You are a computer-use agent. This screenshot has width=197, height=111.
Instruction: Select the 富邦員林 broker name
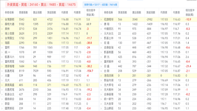(x=109, y=62)
